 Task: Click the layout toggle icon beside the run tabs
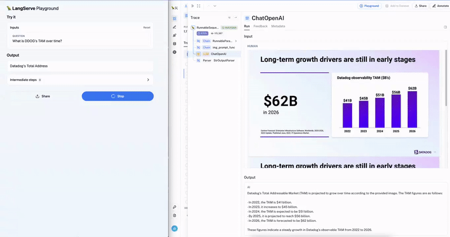coord(445,27)
